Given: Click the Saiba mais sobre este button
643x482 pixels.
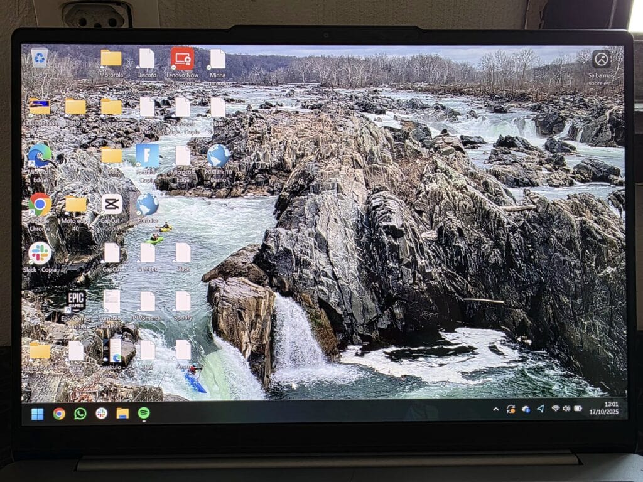Looking at the screenshot, I should 601,60.
